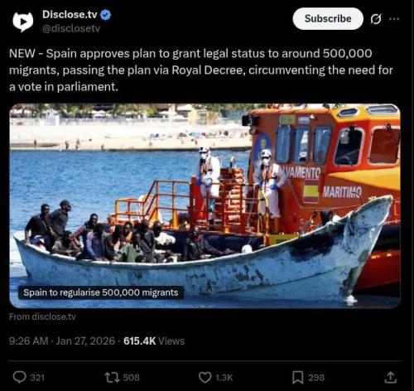This screenshot has width=414, height=391.
Task: Open the three-dot more options menu
Action: pos(394,19)
